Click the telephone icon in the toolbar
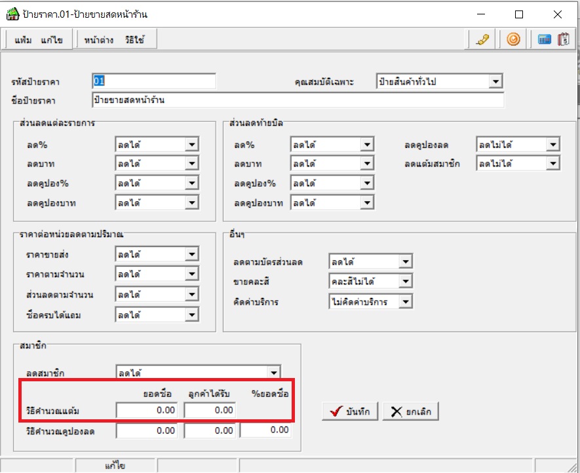 (x=482, y=39)
